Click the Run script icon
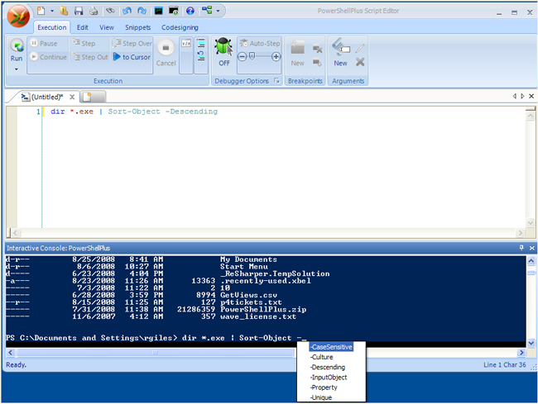 17,45
